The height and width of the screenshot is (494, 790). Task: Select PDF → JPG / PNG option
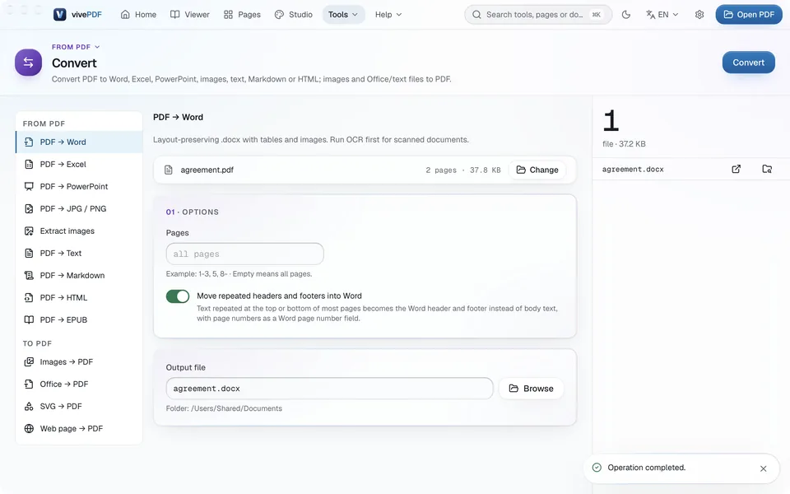tap(79, 208)
